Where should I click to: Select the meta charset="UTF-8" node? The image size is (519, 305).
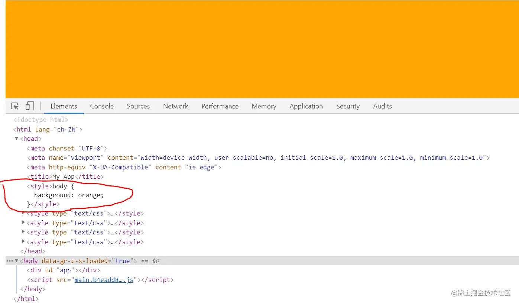pos(67,148)
